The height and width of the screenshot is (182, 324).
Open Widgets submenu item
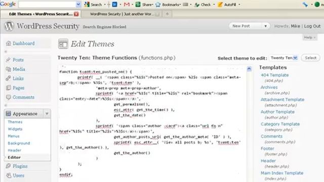pyautogui.click(x=15, y=129)
